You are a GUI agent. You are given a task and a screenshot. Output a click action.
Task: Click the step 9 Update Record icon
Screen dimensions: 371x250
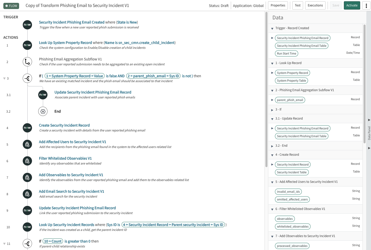pos(27,210)
